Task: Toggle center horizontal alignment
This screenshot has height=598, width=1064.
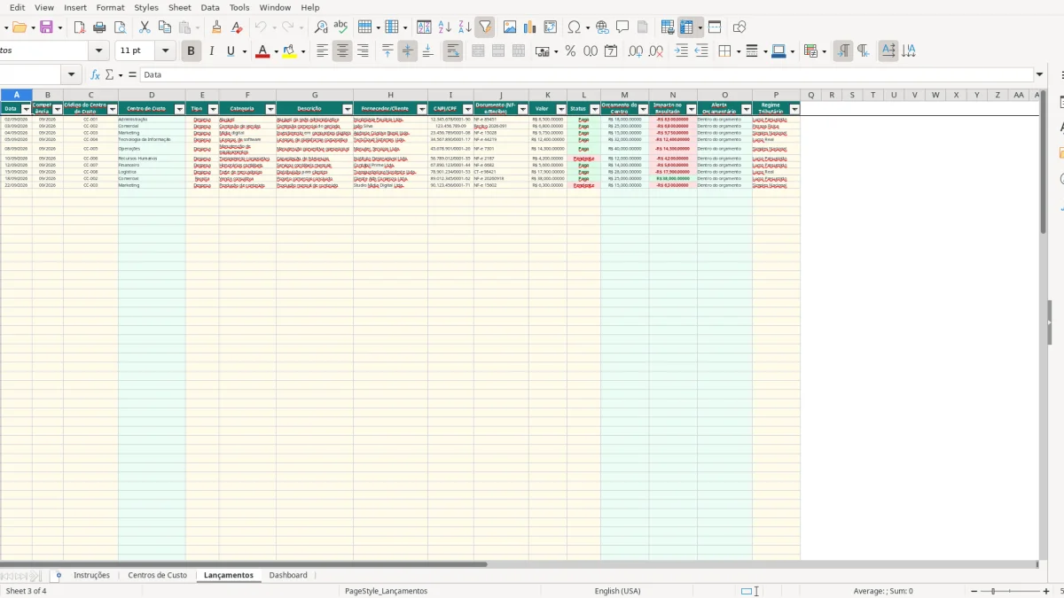Action: point(342,51)
